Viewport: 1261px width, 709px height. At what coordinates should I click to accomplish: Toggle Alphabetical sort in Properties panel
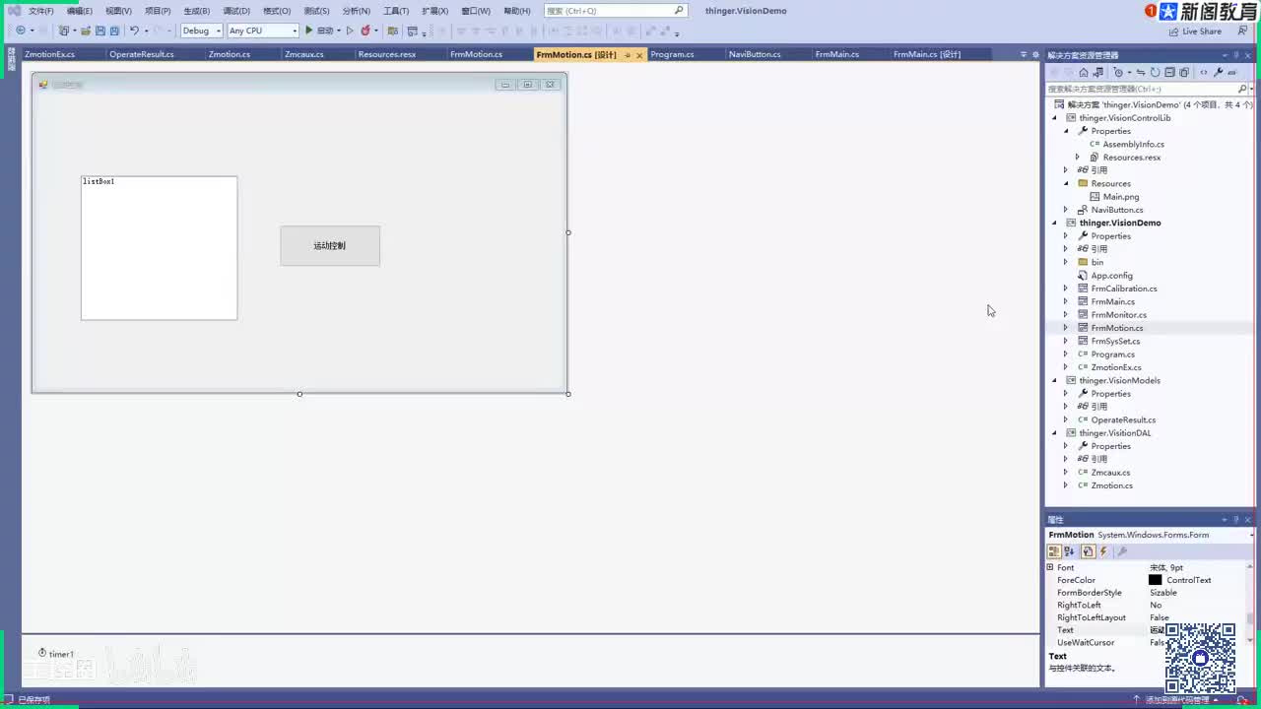1069,551
